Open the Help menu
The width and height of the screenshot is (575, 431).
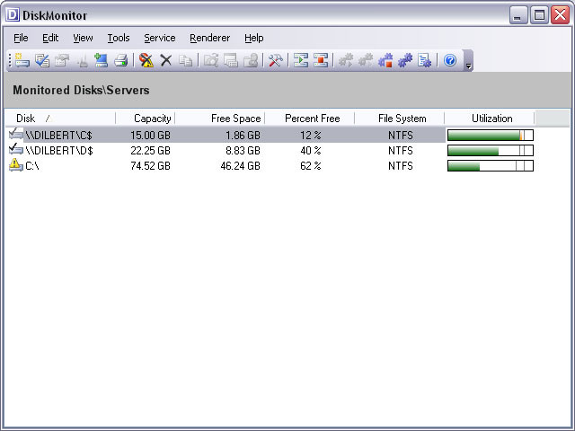click(x=253, y=38)
